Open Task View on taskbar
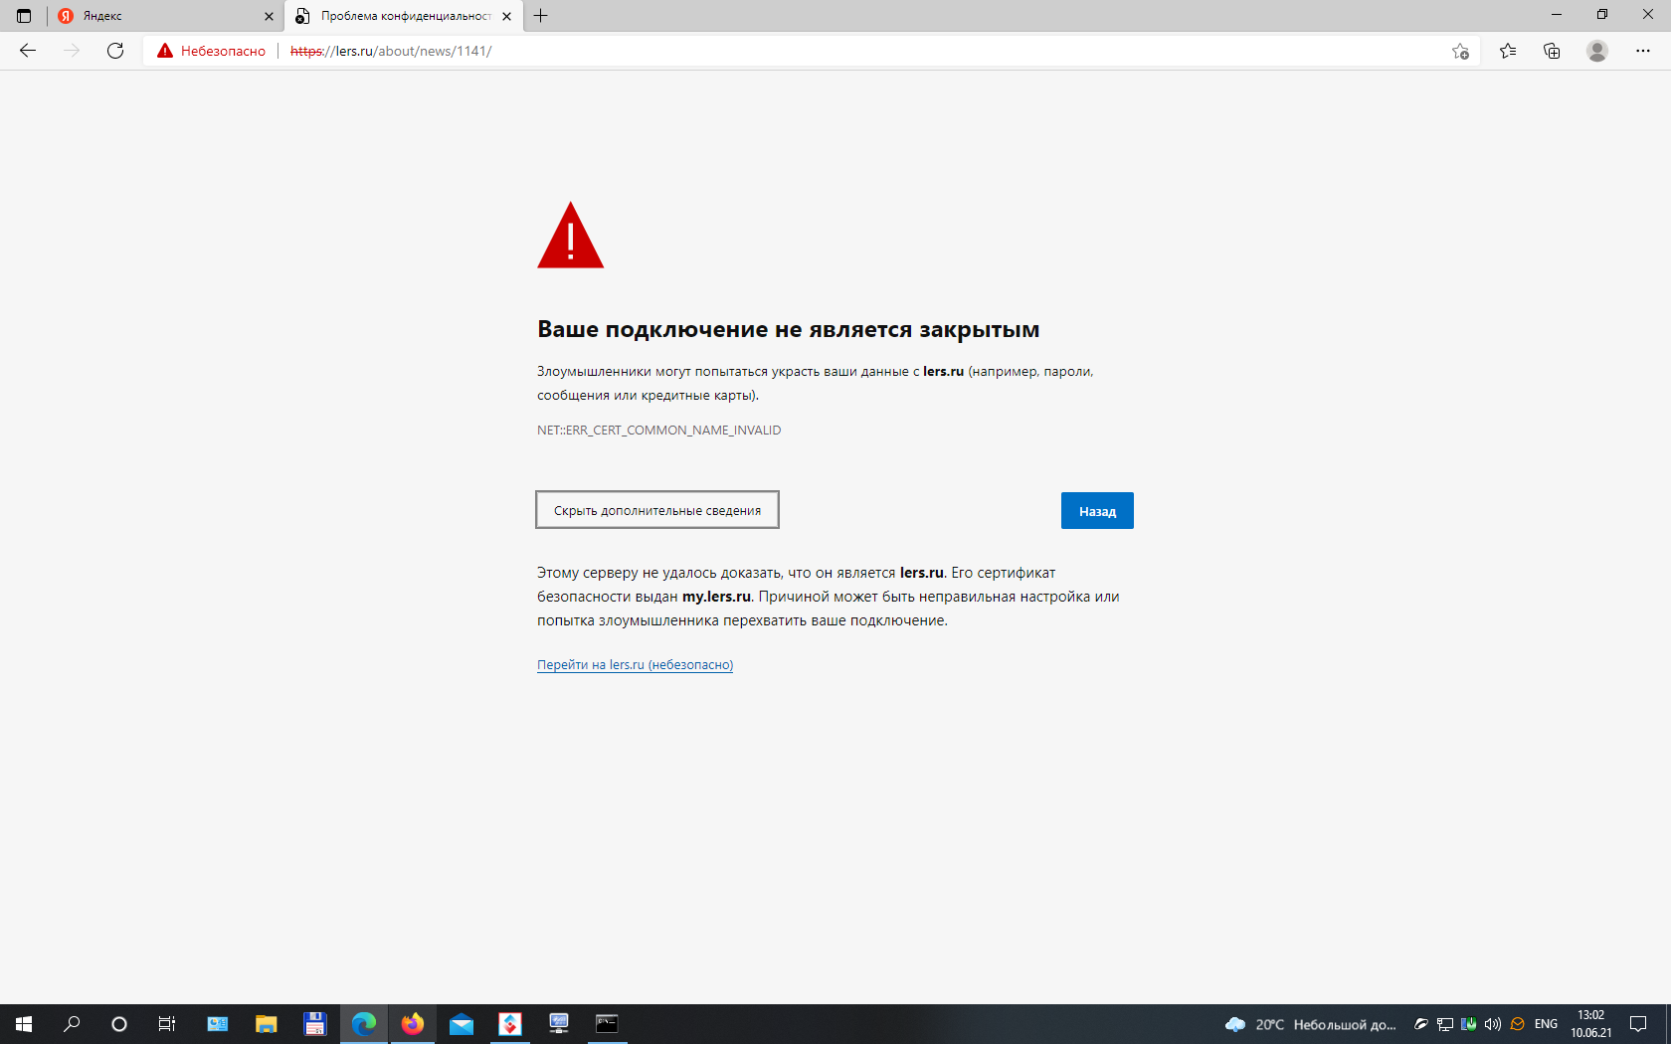This screenshot has height=1044, width=1671. 167,1024
